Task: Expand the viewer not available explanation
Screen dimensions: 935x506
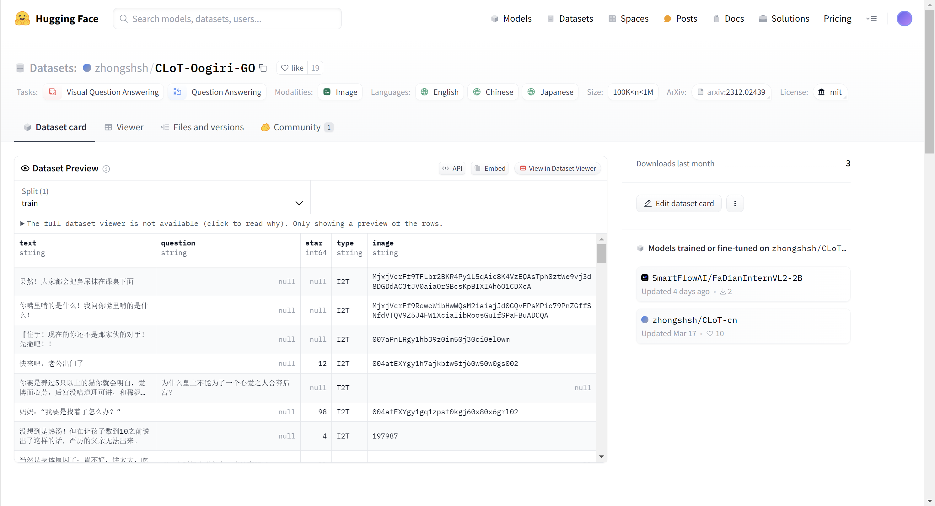Action: 232,223
